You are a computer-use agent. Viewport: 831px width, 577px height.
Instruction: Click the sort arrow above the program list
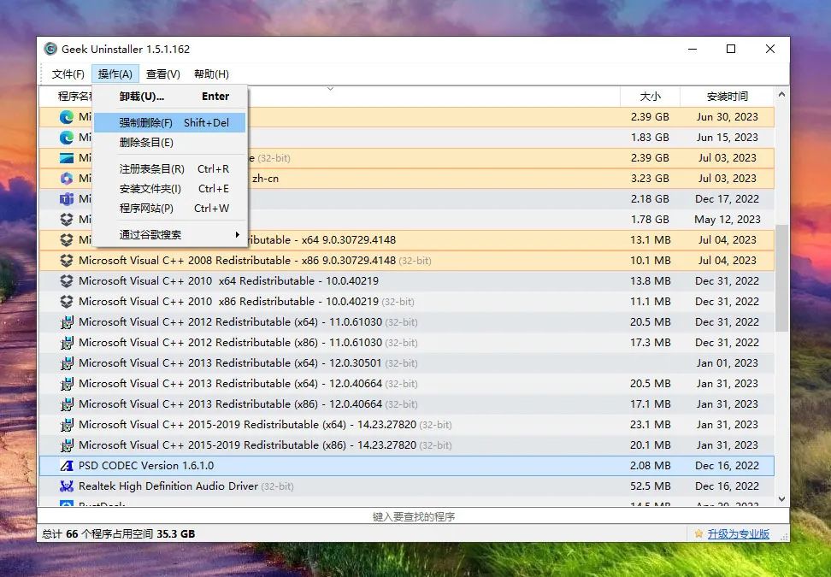coord(330,89)
